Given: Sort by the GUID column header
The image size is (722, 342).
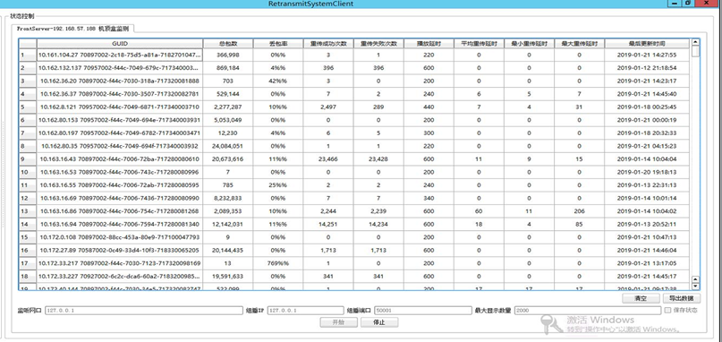Looking at the screenshot, I should point(120,43).
